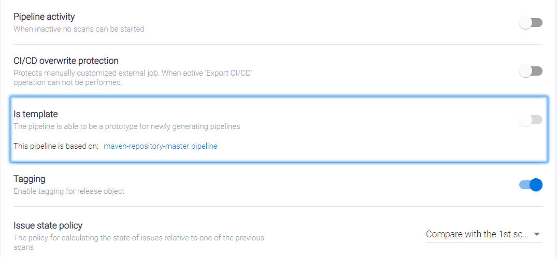The height and width of the screenshot is (257, 557).
Task: Click 'When inactive no scans can be started' text
Action: click(x=79, y=29)
